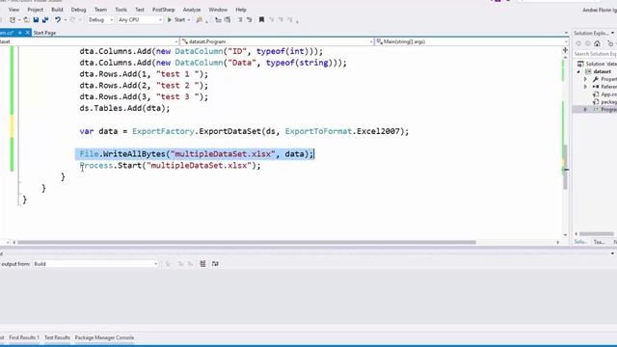Open the View menu
Viewport: 617px width, 347px height.
(x=13, y=10)
